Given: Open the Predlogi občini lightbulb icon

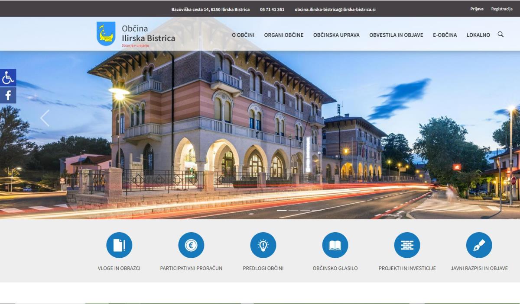Looking at the screenshot, I should 263,245.
